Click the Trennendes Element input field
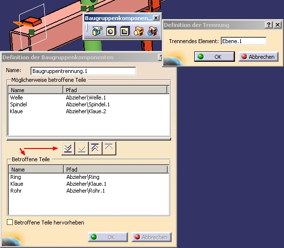The height and width of the screenshot is (248, 284). 244,41
